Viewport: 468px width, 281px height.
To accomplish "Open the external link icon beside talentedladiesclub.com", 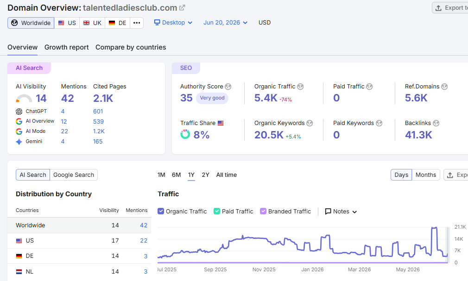I will [x=182, y=8].
